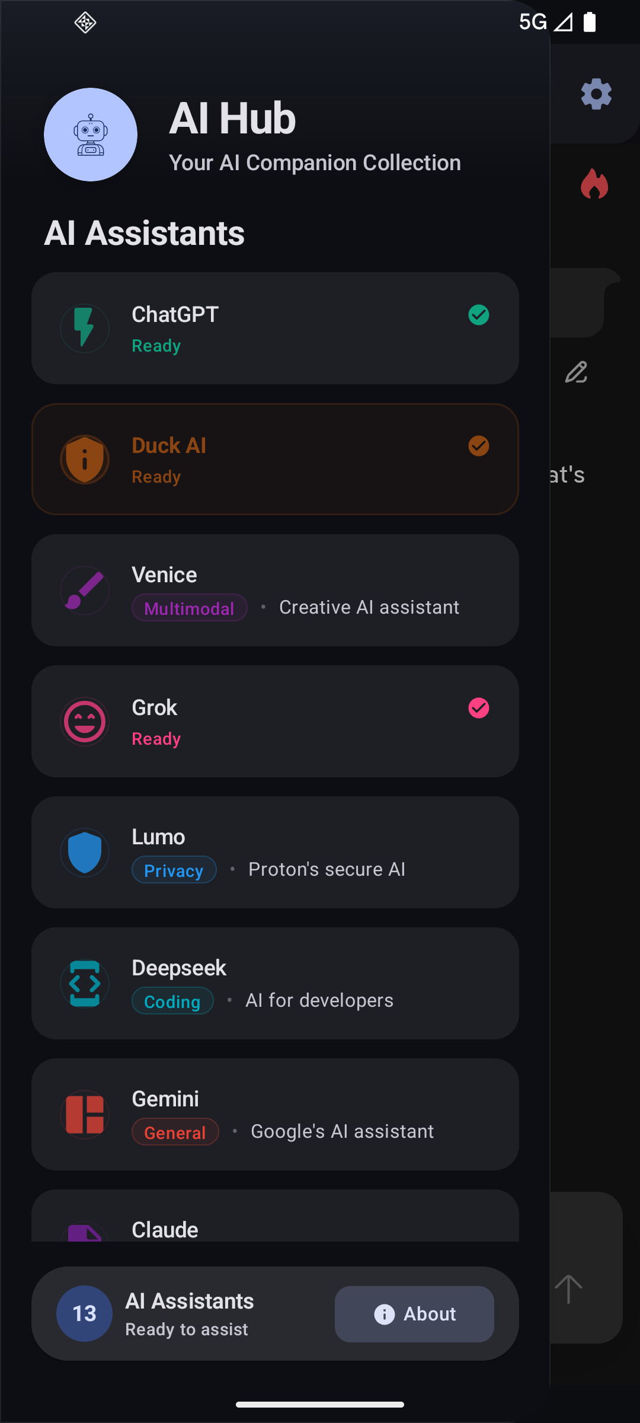Tap the Grok smiley face icon
This screenshot has height=1423, width=640.
tap(85, 722)
